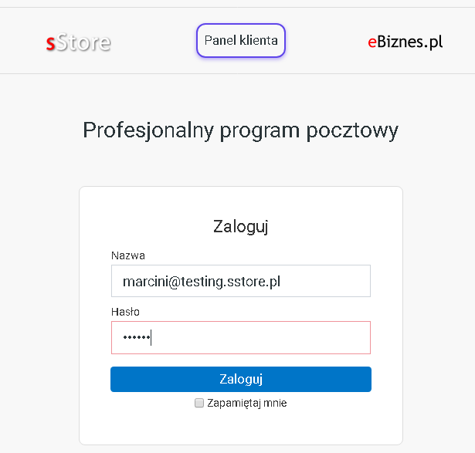Click the sStore logo
Image resolution: width=475 pixels, height=453 pixels.
[79, 42]
